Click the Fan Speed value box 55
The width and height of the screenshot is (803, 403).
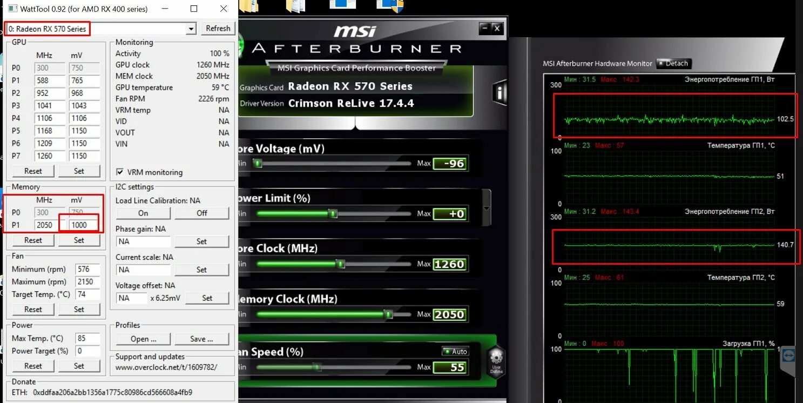(x=449, y=367)
